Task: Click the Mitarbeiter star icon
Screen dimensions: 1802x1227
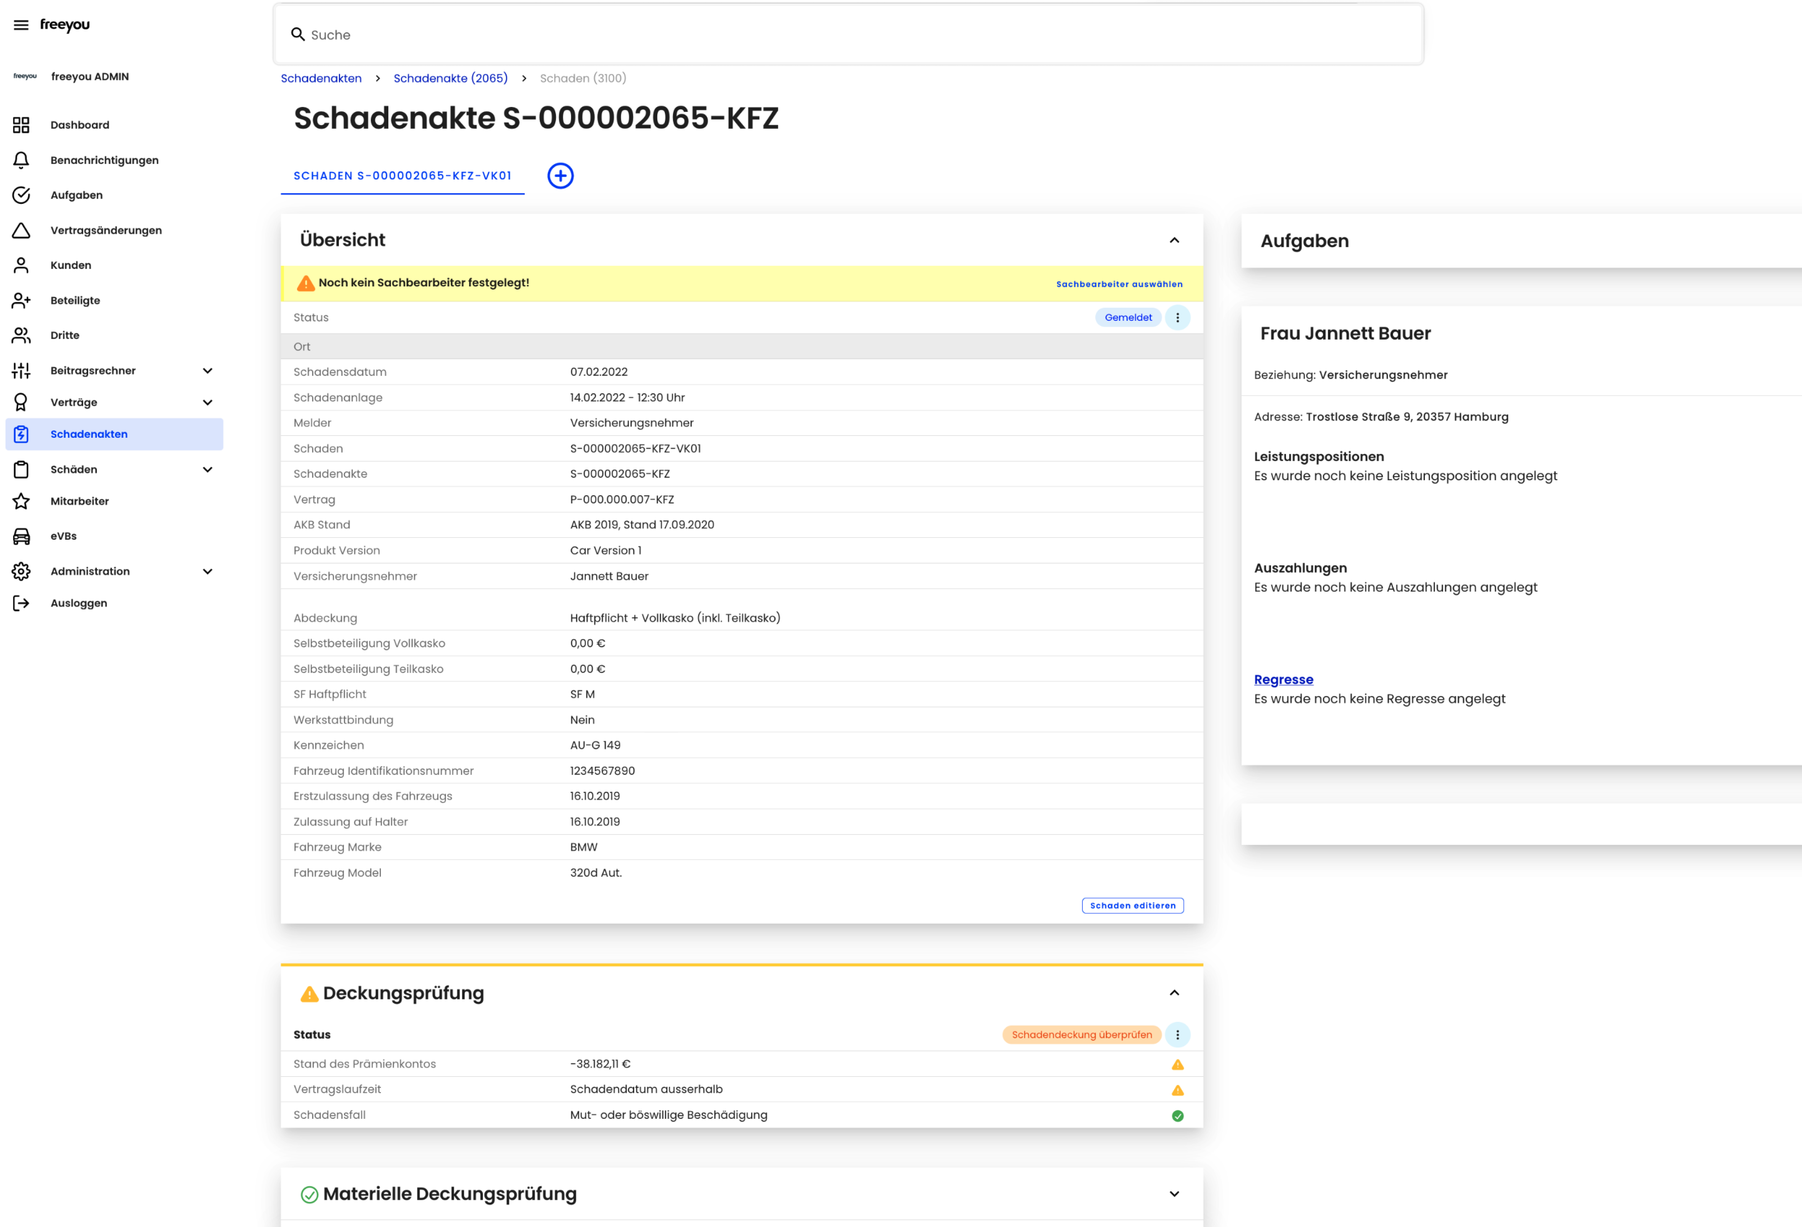Action: [x=21, y=501]
